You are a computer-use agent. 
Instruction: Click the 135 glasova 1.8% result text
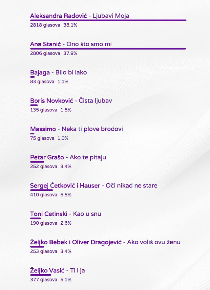pos(51,110)
